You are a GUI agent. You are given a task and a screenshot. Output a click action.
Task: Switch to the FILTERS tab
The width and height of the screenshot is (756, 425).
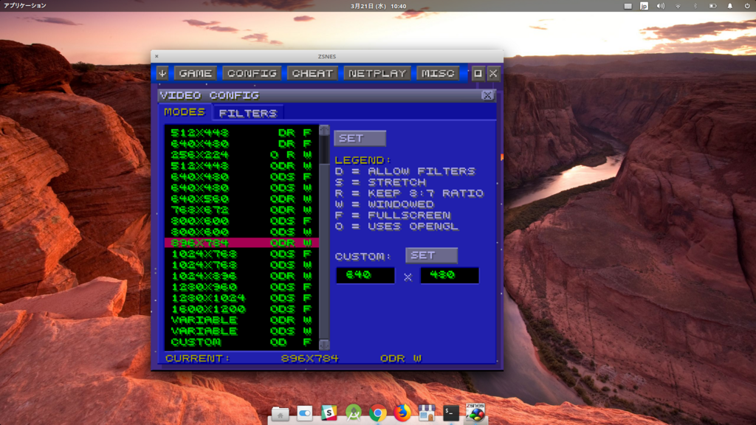pyautogui.click(x=248, y=113)
